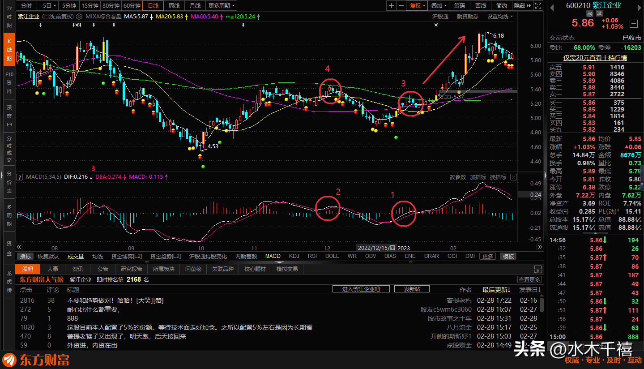Open 深度F9 in left sidebar
The height and width of the screenshot is (369, 644).
point(9,116)
